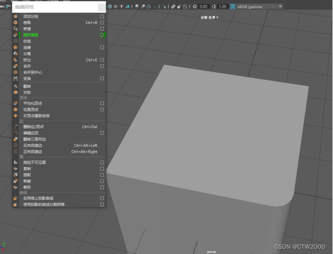Click the 编辑网格 tear-off menu title
Viewport: 333px width, 254px height.
[25, 7]
